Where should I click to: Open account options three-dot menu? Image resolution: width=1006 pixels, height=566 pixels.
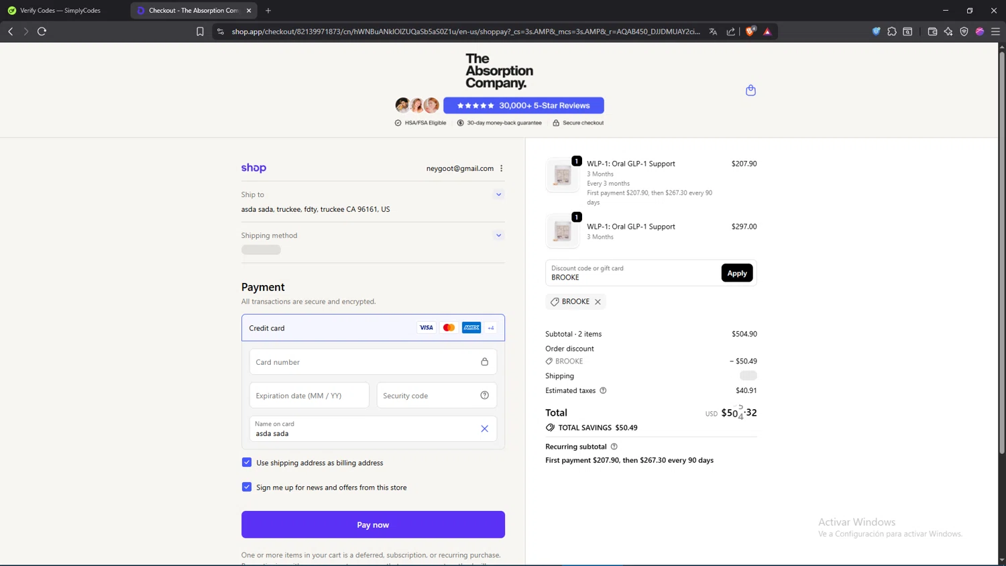tap(501, 168)
